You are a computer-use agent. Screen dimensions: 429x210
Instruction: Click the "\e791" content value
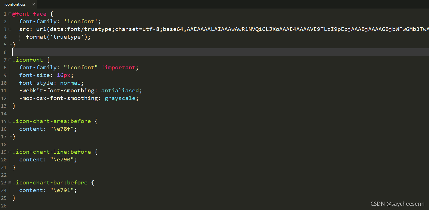(62, 190)
